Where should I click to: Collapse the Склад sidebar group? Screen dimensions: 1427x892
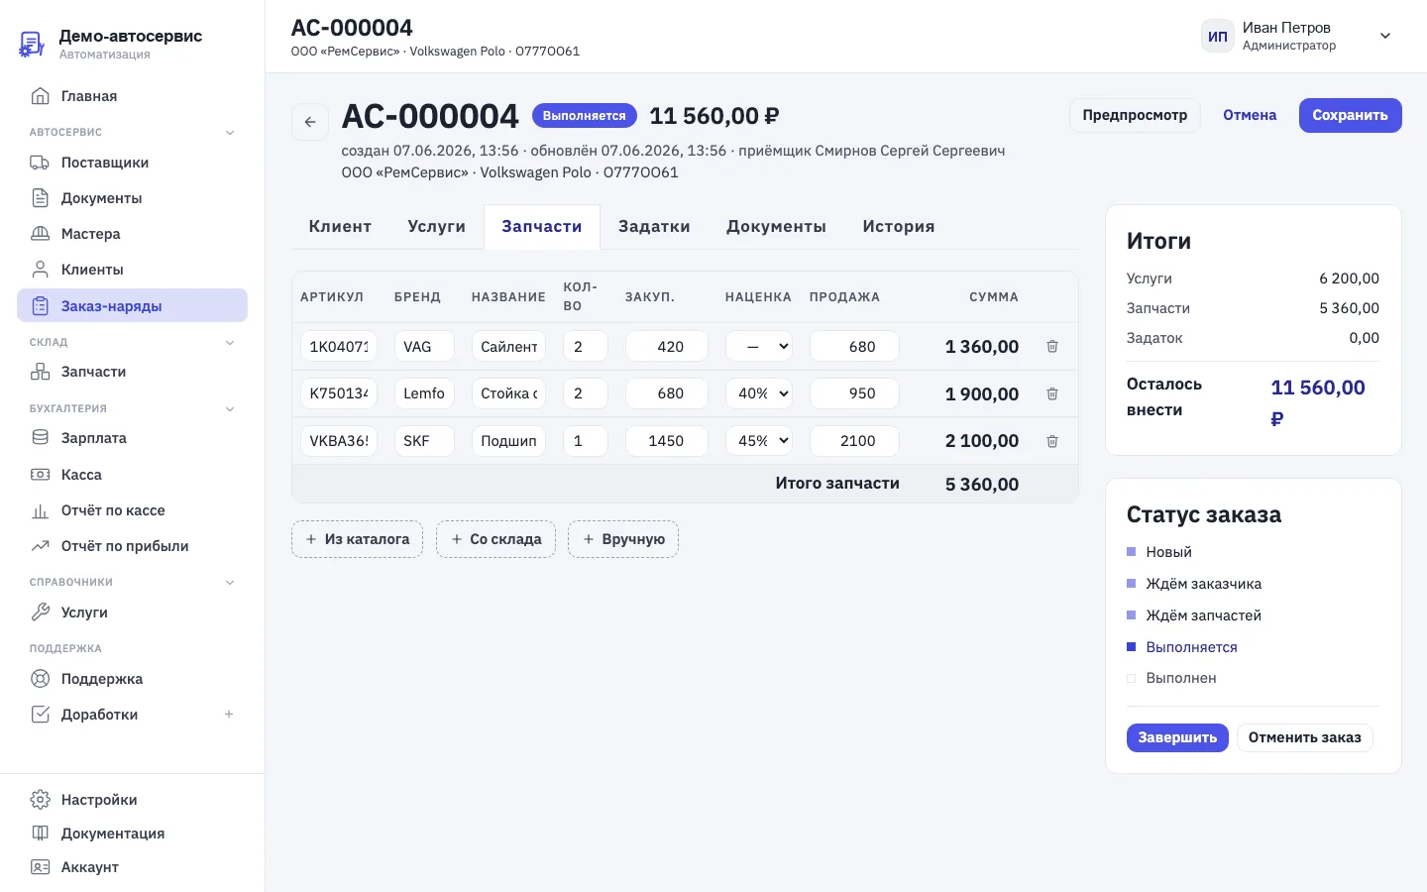coord(230,343)
